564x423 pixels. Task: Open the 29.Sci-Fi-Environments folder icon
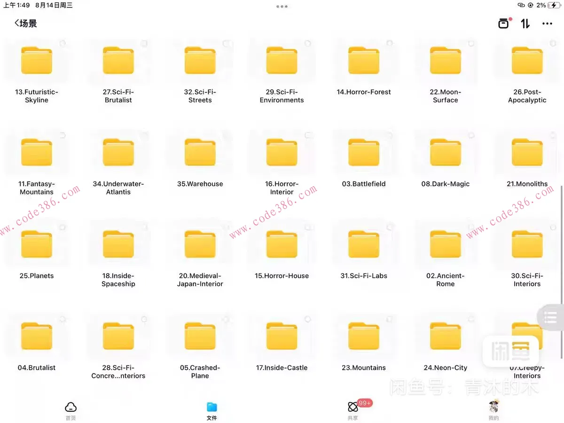pyautogui.click(x=282, y=60)
